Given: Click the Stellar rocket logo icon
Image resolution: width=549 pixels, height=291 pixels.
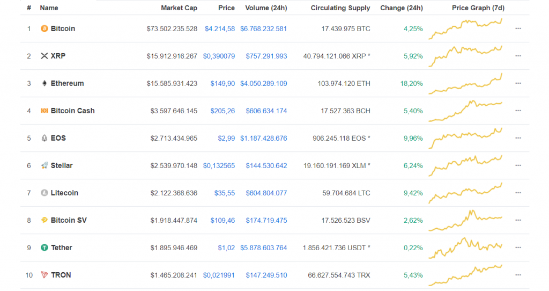Looking at the screenshot, I should click(44, 165).
